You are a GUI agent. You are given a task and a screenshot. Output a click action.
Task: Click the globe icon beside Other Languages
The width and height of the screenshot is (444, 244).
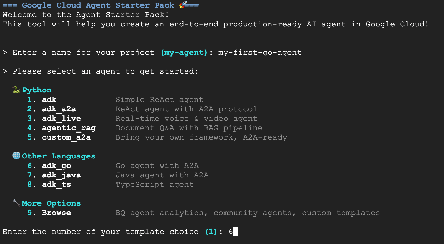[x=16, y=156]
